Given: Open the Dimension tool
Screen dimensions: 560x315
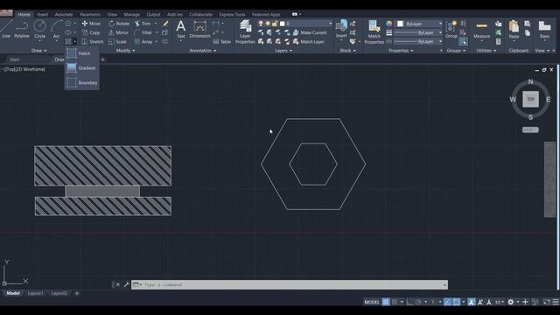Looking at the screenshot, I should click(x=200, y=29).
